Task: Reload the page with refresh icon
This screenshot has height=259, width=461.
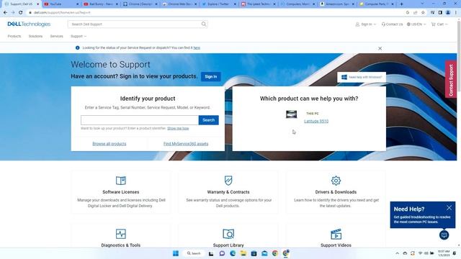Action: [21, 13]
